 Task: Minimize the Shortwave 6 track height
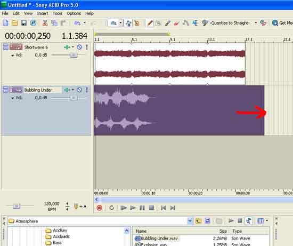tap(6, 47)
